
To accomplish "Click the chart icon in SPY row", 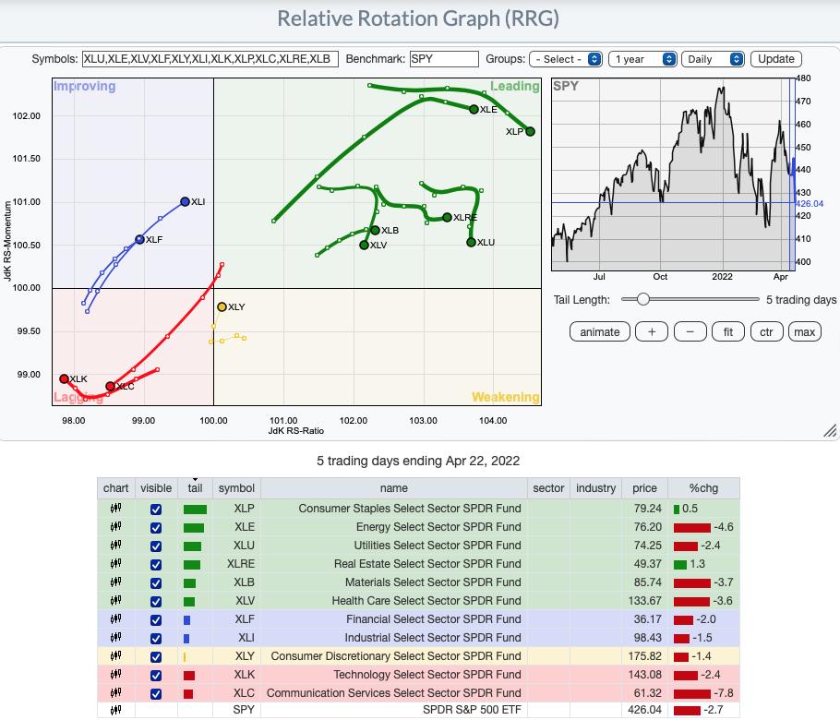I will pyautogui.click(x=115, y=712).
